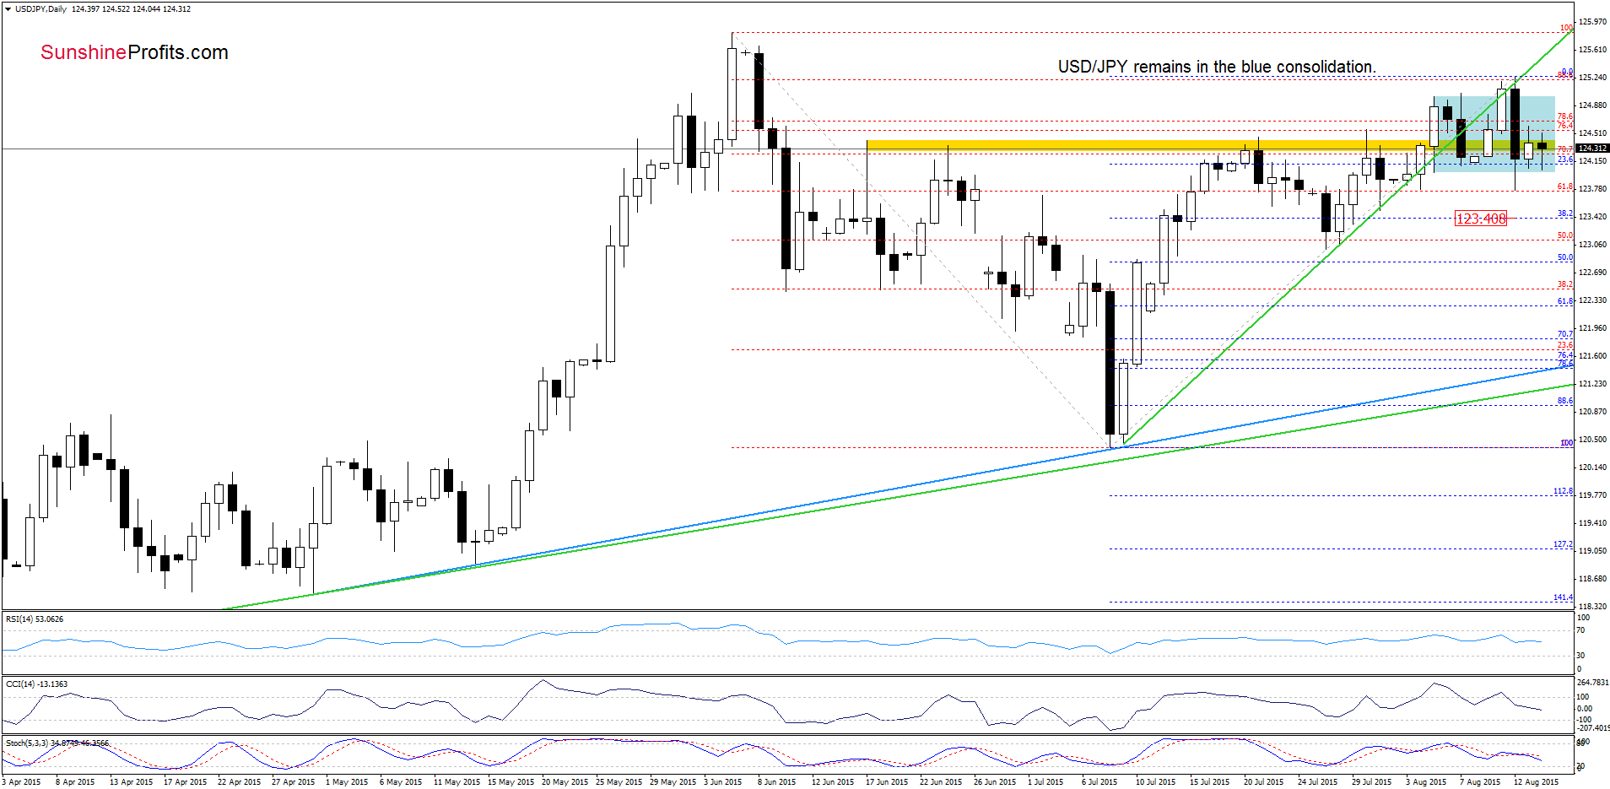Click the 17 Jun 2015 date label
This screenshot has width=1610, height=789.
[x=887, y=782]
